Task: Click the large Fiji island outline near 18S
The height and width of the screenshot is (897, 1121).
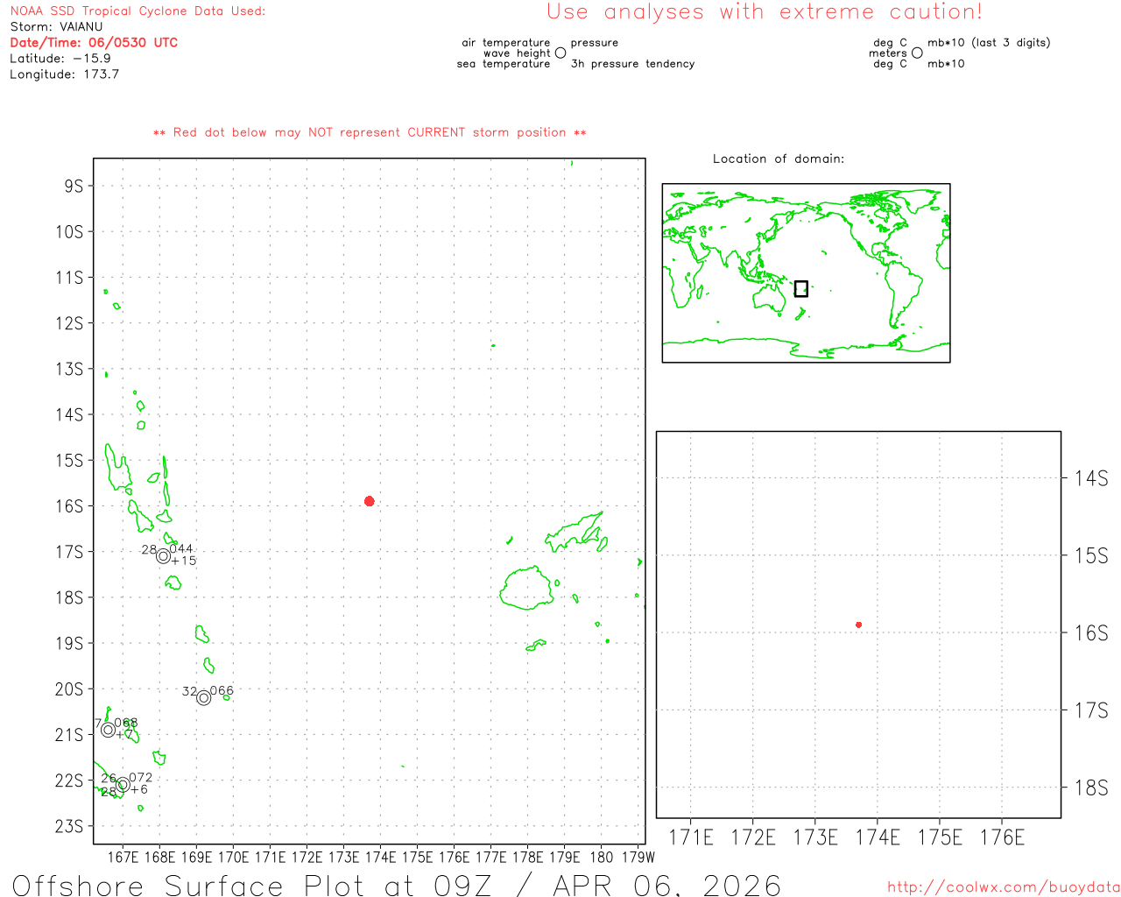Action: [527, 588]
